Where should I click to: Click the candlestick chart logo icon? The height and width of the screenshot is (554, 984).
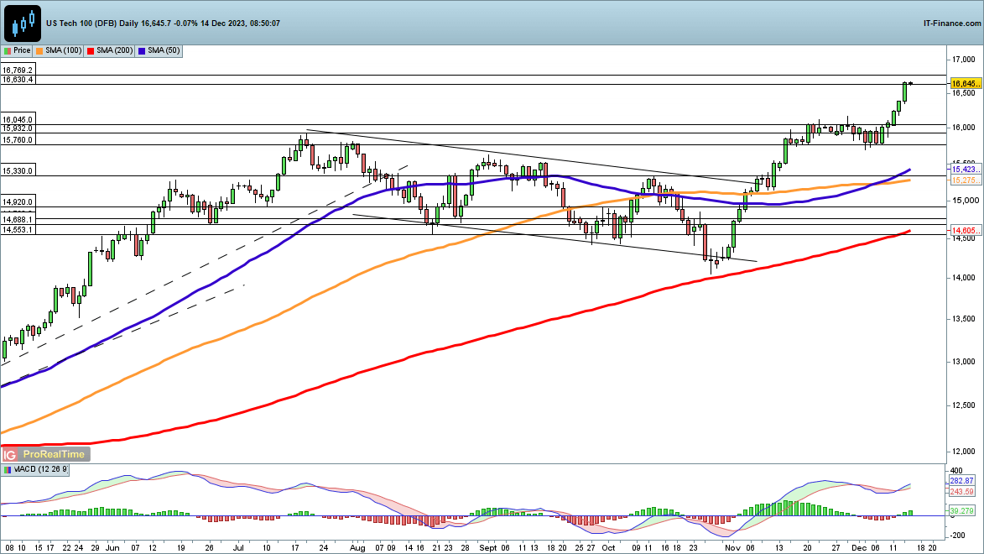coord(23,24)
